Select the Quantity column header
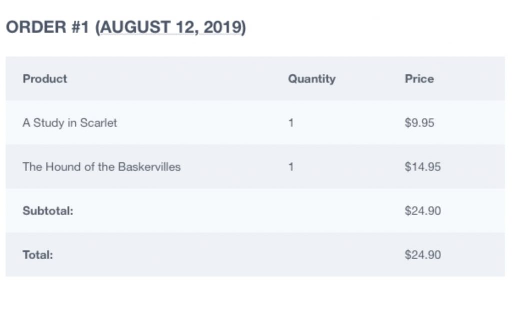 point(312,79)
